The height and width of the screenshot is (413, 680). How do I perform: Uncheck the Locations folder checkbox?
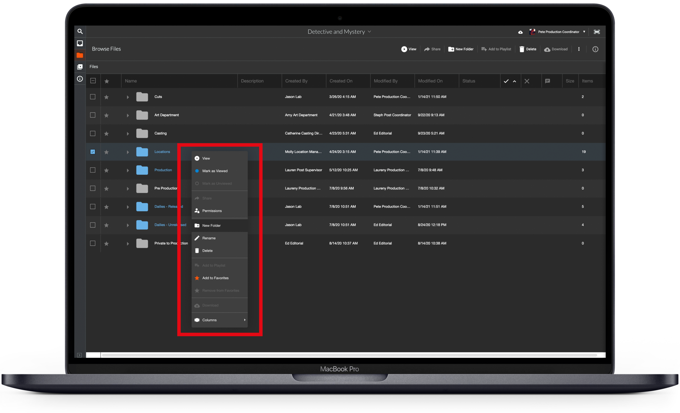93,152
